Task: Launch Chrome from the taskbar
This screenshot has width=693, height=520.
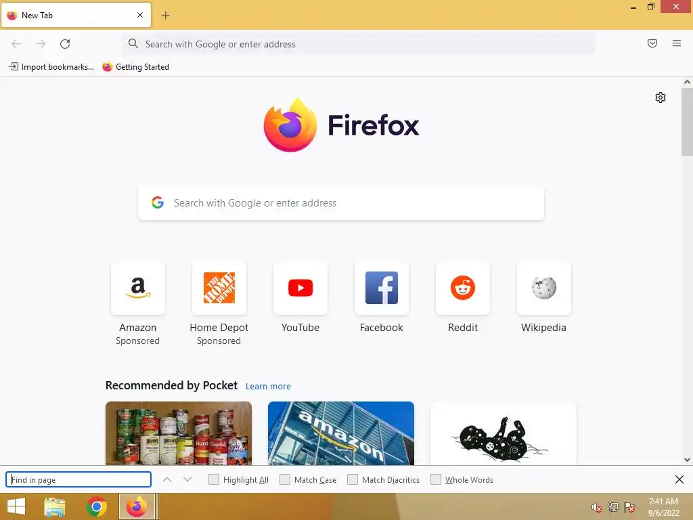Action: point(97,506)
